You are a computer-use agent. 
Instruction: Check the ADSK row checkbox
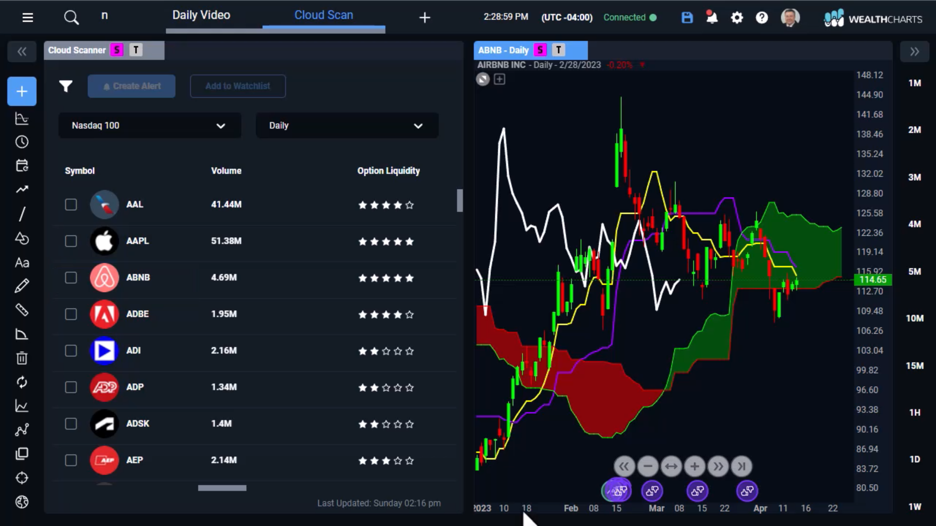pos(71,424)
